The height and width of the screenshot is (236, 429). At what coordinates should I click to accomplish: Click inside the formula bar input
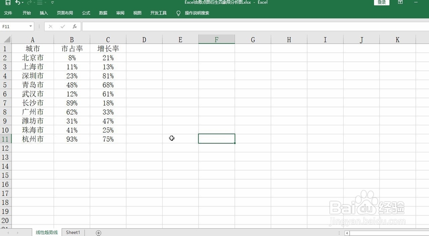pos(255,27)
